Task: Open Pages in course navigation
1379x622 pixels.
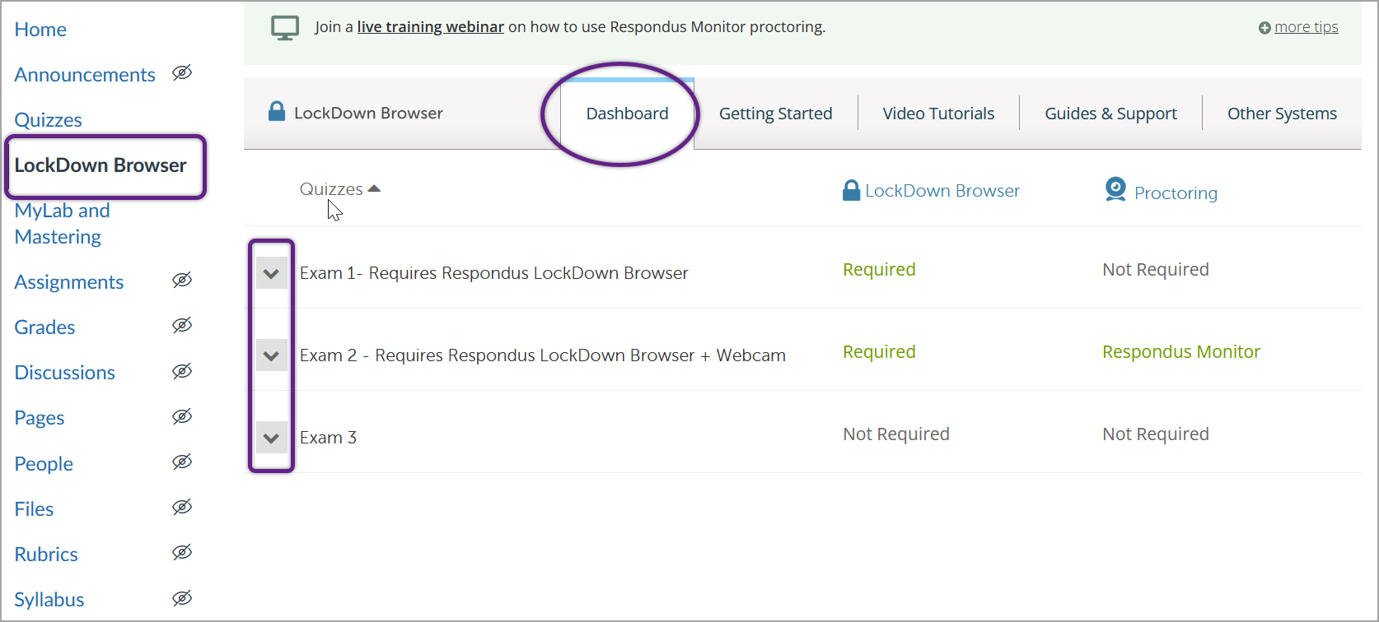Action: pyautogui.click(x=40, y=418)
